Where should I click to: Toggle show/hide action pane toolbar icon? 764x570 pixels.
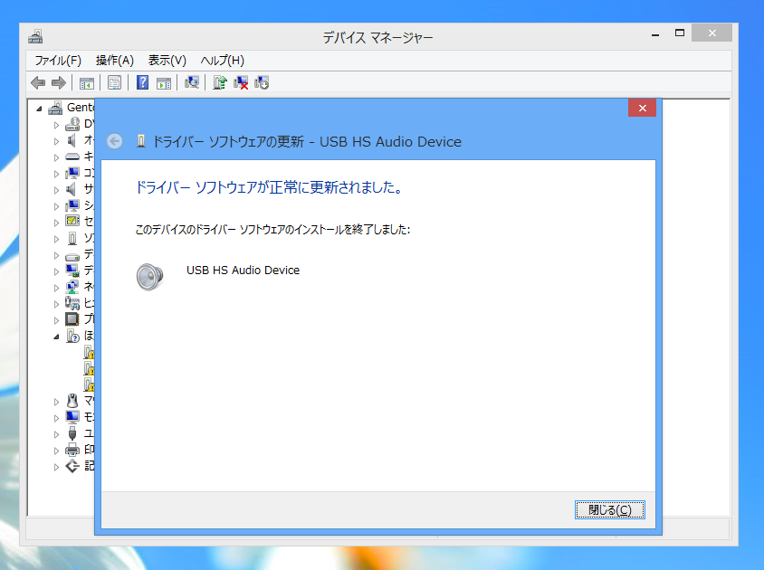coord(164,83)
